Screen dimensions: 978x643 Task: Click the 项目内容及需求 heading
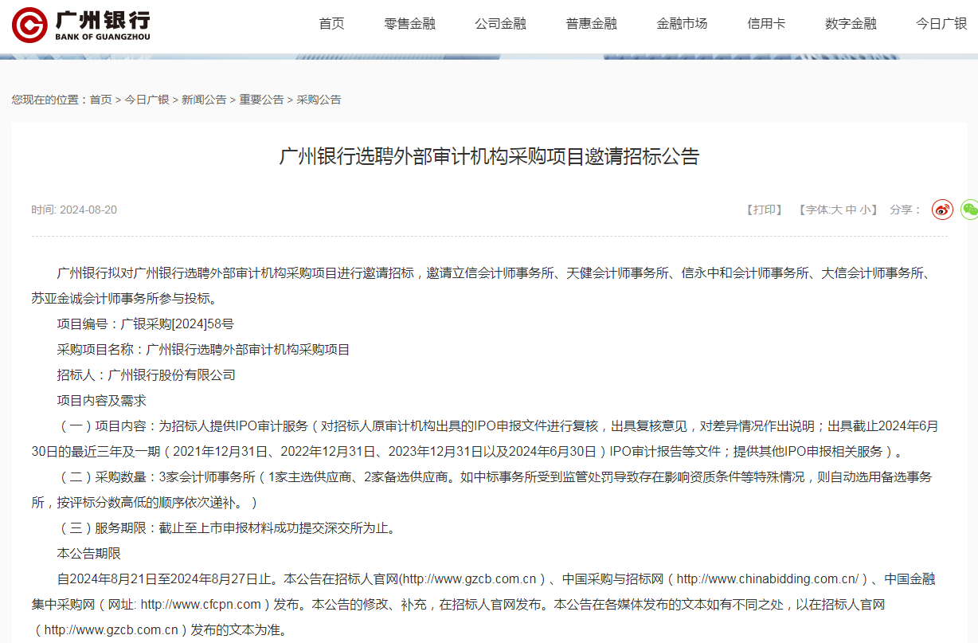101,401
